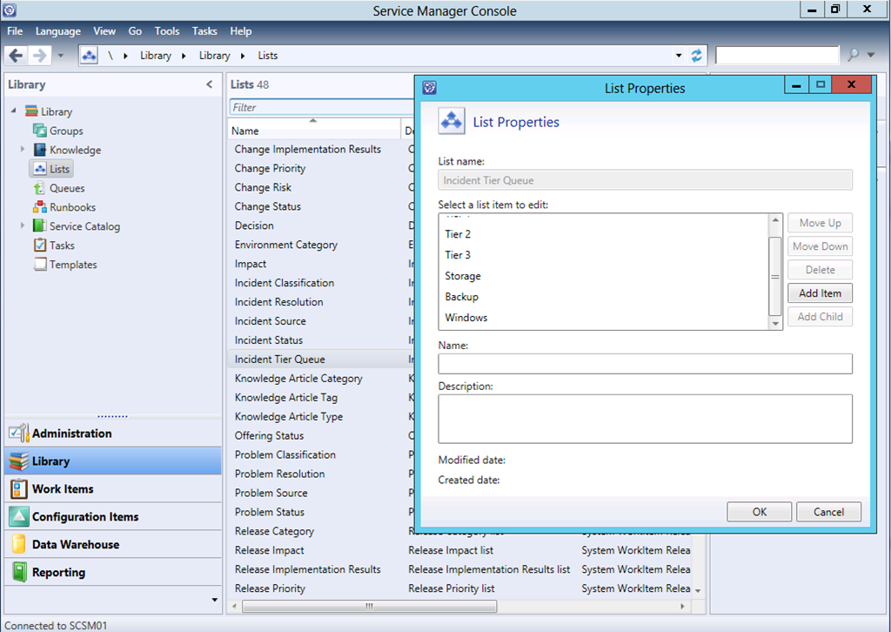This screenshot has width=891, height=632.
Task: Expand the Service Catalog tree node
Action: point(23,226)
